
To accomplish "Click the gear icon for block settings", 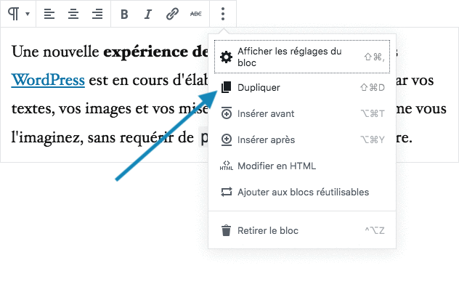I will (226, 57).
